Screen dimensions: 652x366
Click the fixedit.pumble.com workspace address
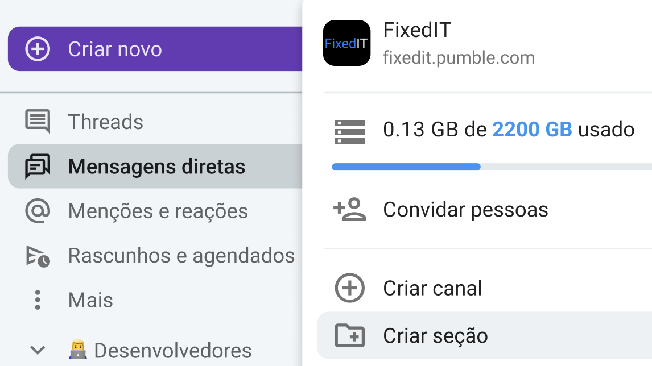pos(459,57)
